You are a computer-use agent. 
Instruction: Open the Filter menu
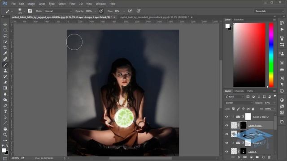point(72,4)
